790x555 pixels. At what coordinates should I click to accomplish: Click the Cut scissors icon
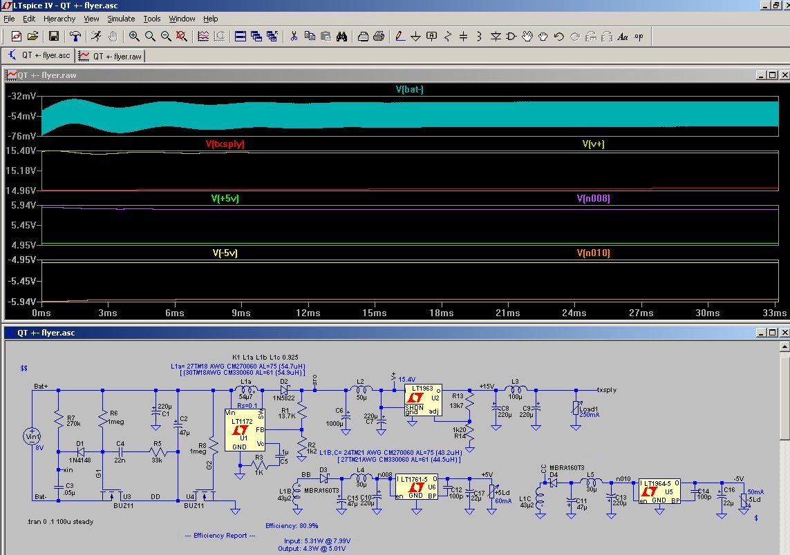pos(294,36)
